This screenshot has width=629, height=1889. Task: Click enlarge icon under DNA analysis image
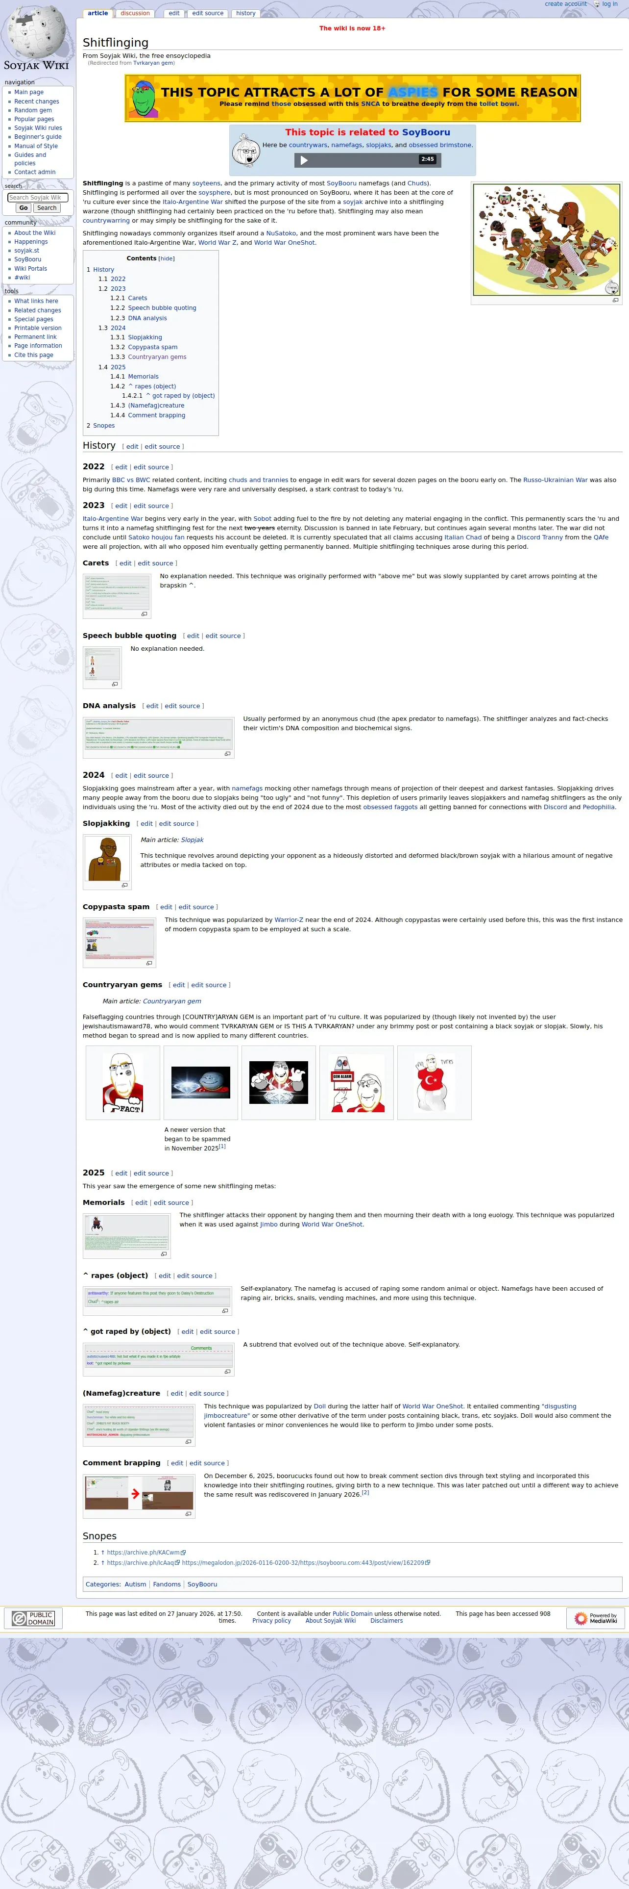point(227,754)
